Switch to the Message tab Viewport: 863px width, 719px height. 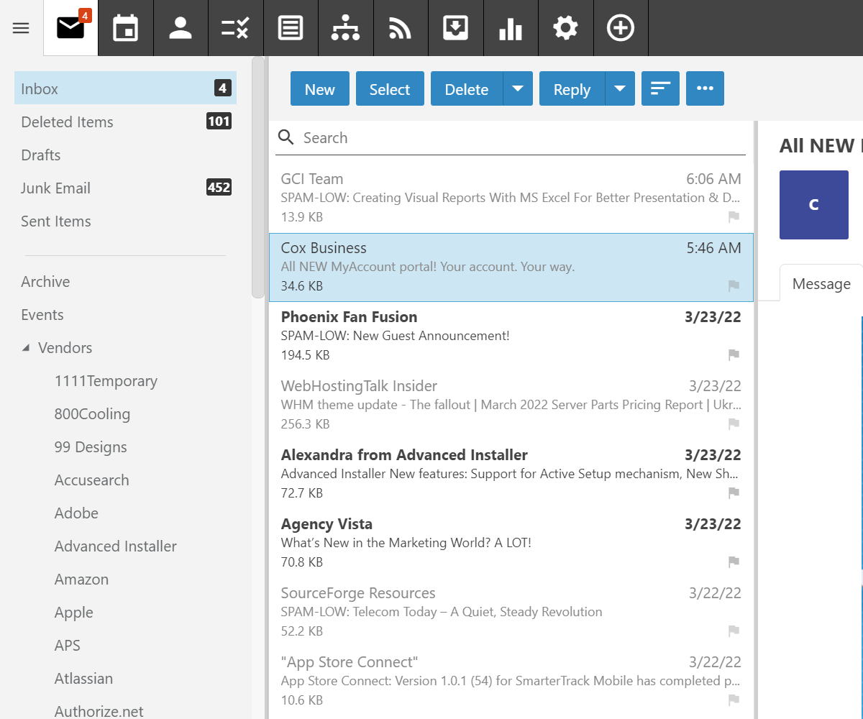821,283
